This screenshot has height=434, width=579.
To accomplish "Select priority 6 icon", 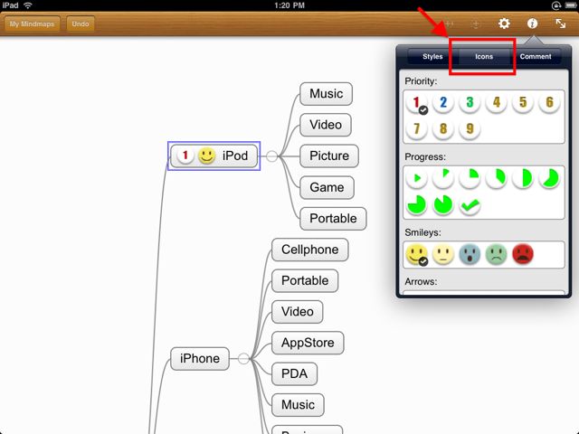I will (549, 102).
